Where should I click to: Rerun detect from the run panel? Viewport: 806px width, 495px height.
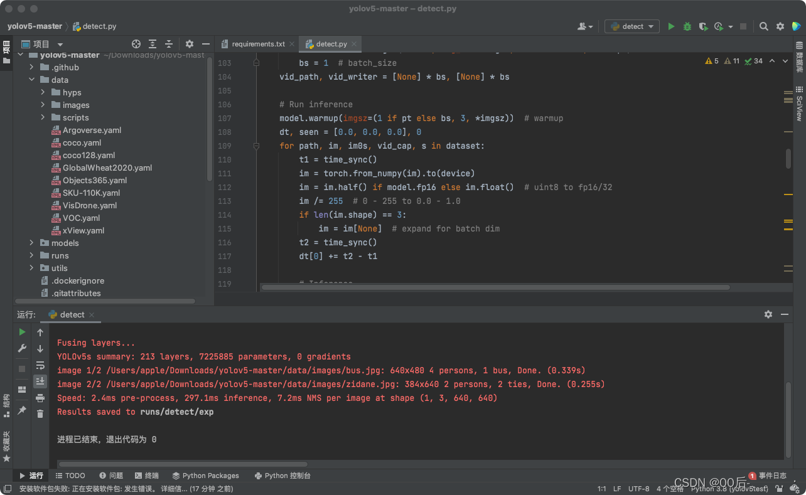pyautogui.click(x=22, y=332)
